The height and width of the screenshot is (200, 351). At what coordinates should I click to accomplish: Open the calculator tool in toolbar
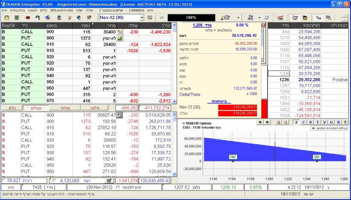click(x=59, y=18)
